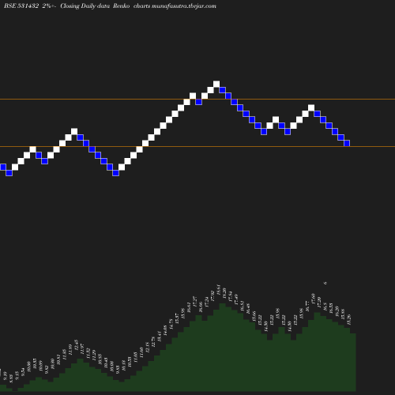395x395 pixels.
Task: Click the 'Renko charts' text in the title
Action: tap(131, 6)
